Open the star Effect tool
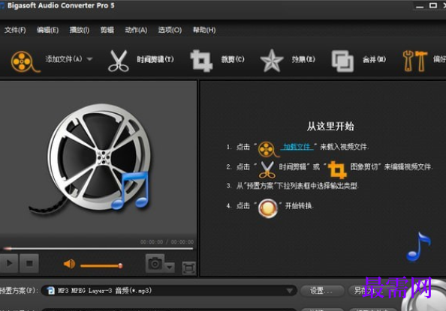This screenshot has width=446, height=311. pyautogui.click(x=272, y=61)
